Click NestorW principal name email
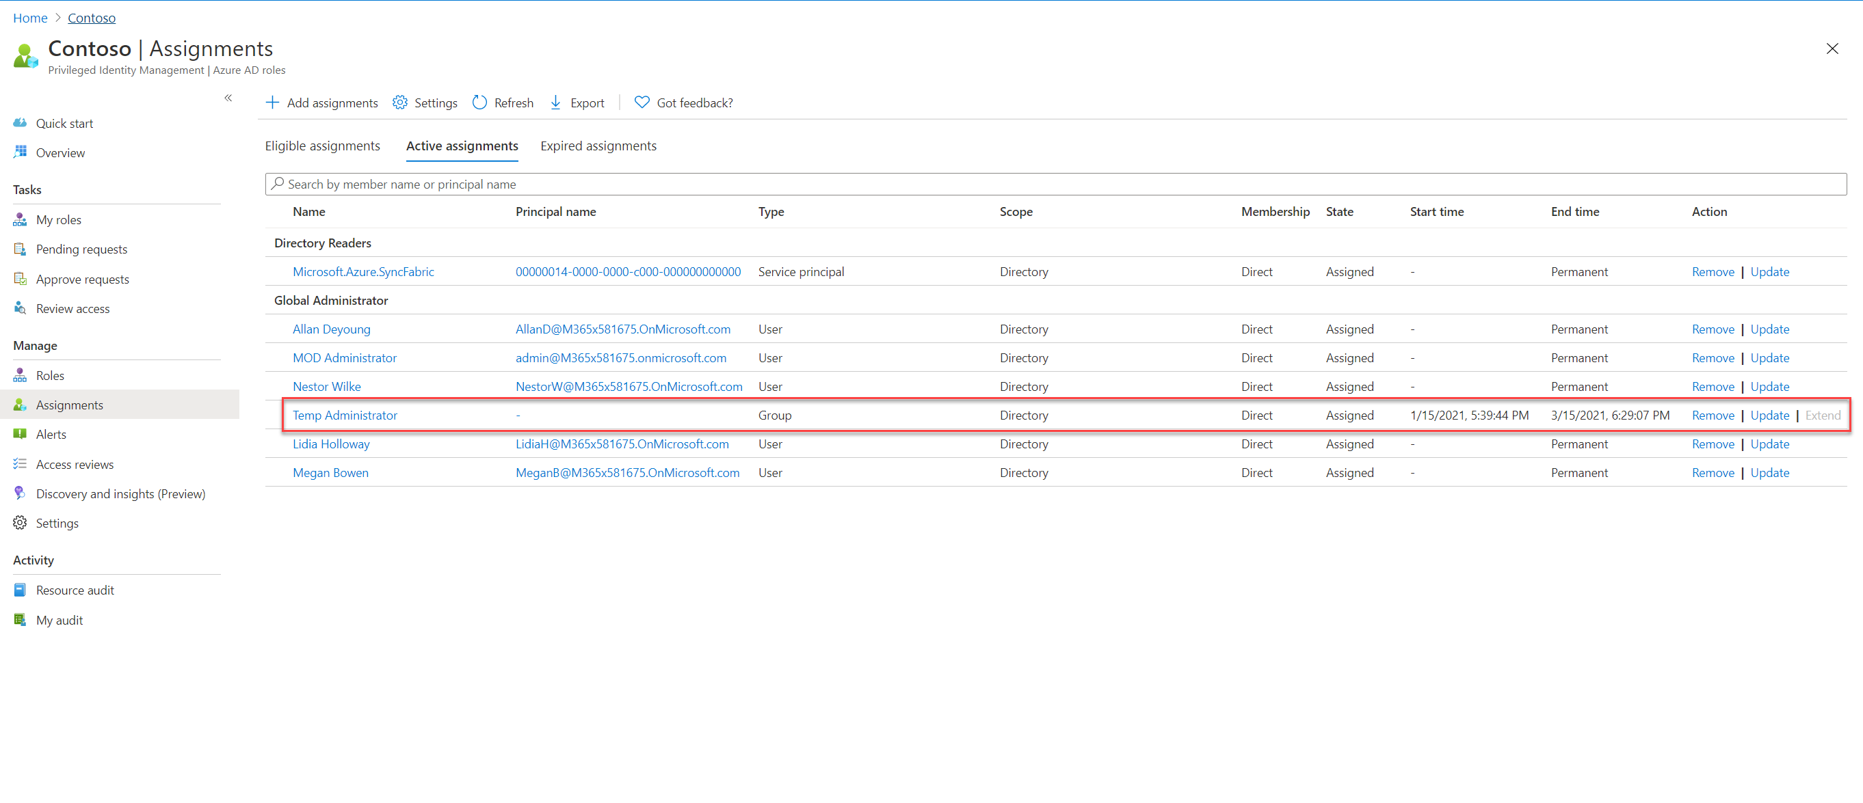1863x803 pixels. click(x=629, y=386)
